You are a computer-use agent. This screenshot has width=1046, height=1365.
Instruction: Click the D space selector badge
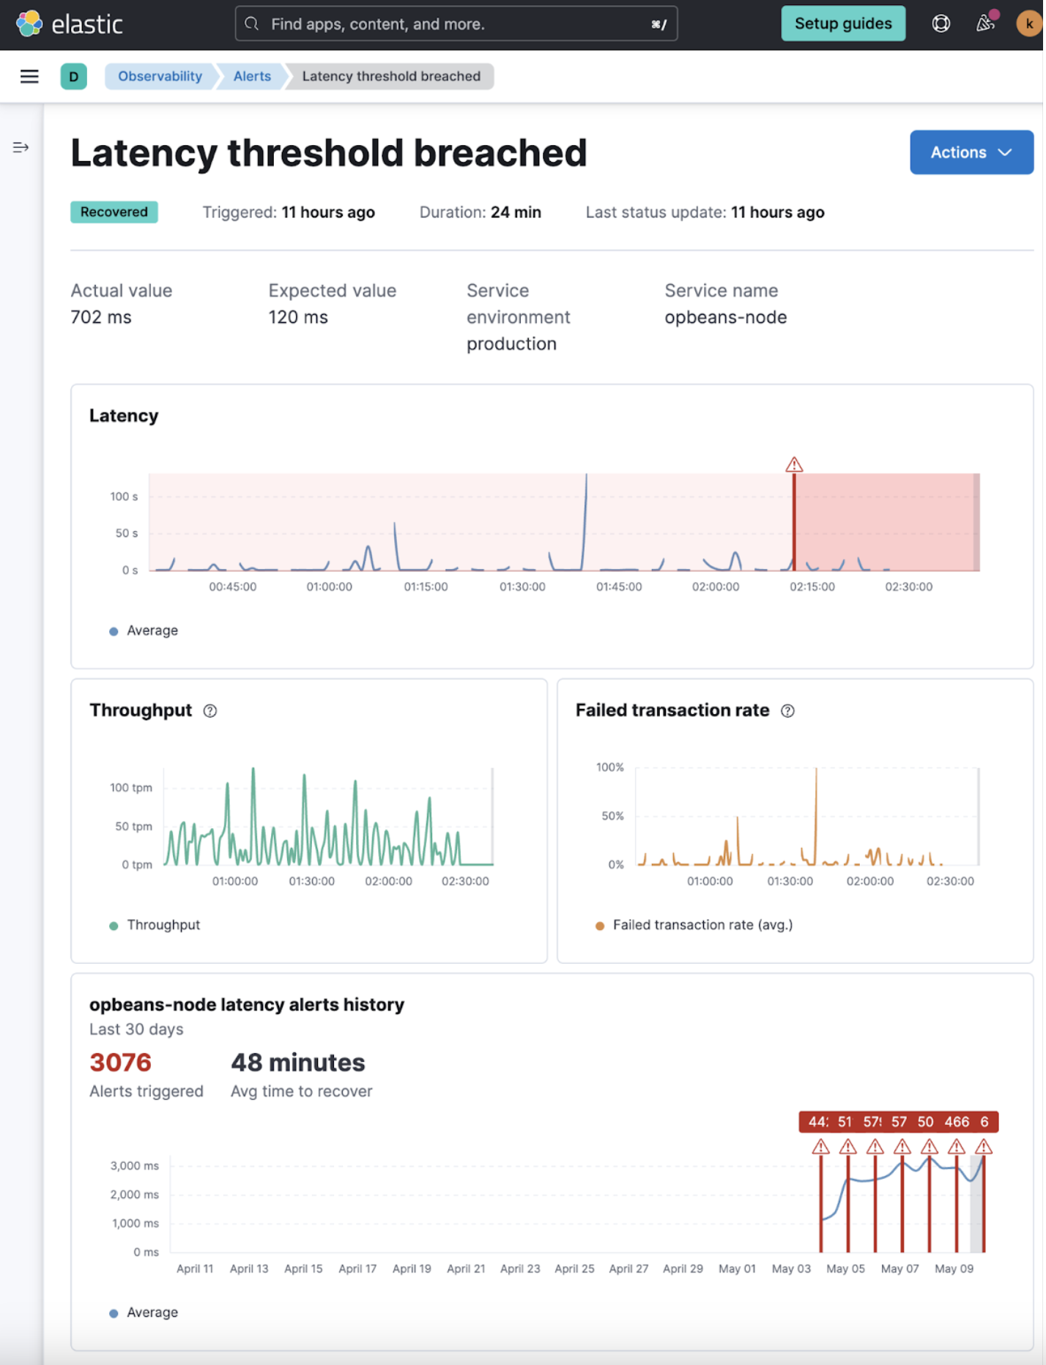tap(73, 76)
